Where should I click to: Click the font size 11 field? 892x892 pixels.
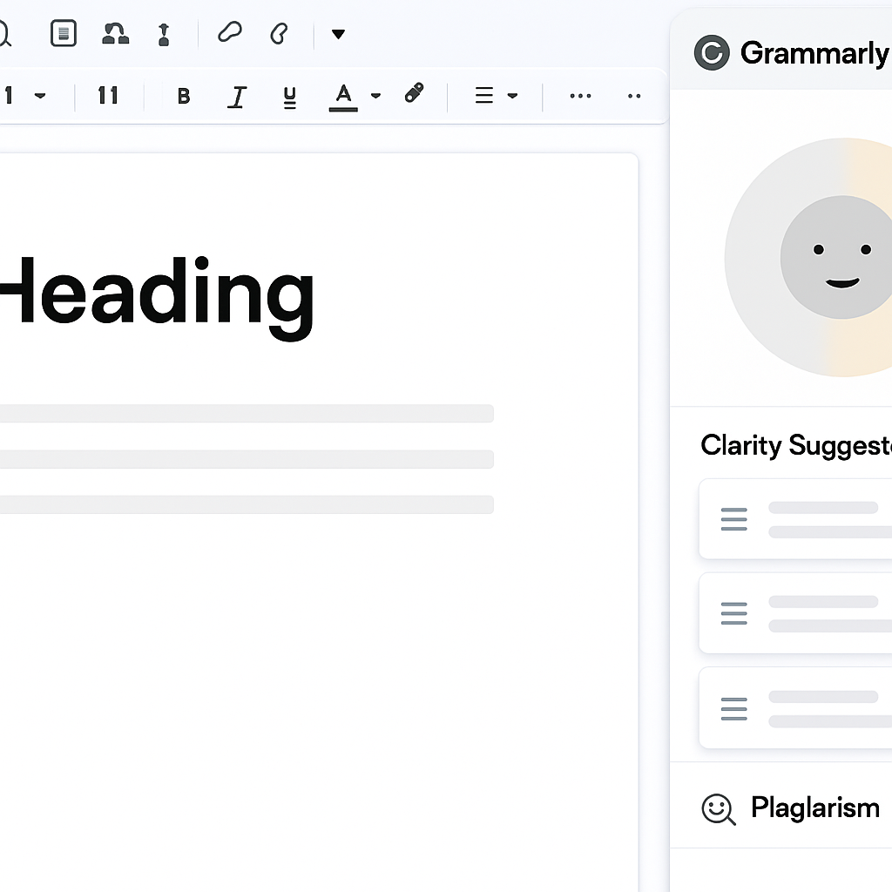108,95
